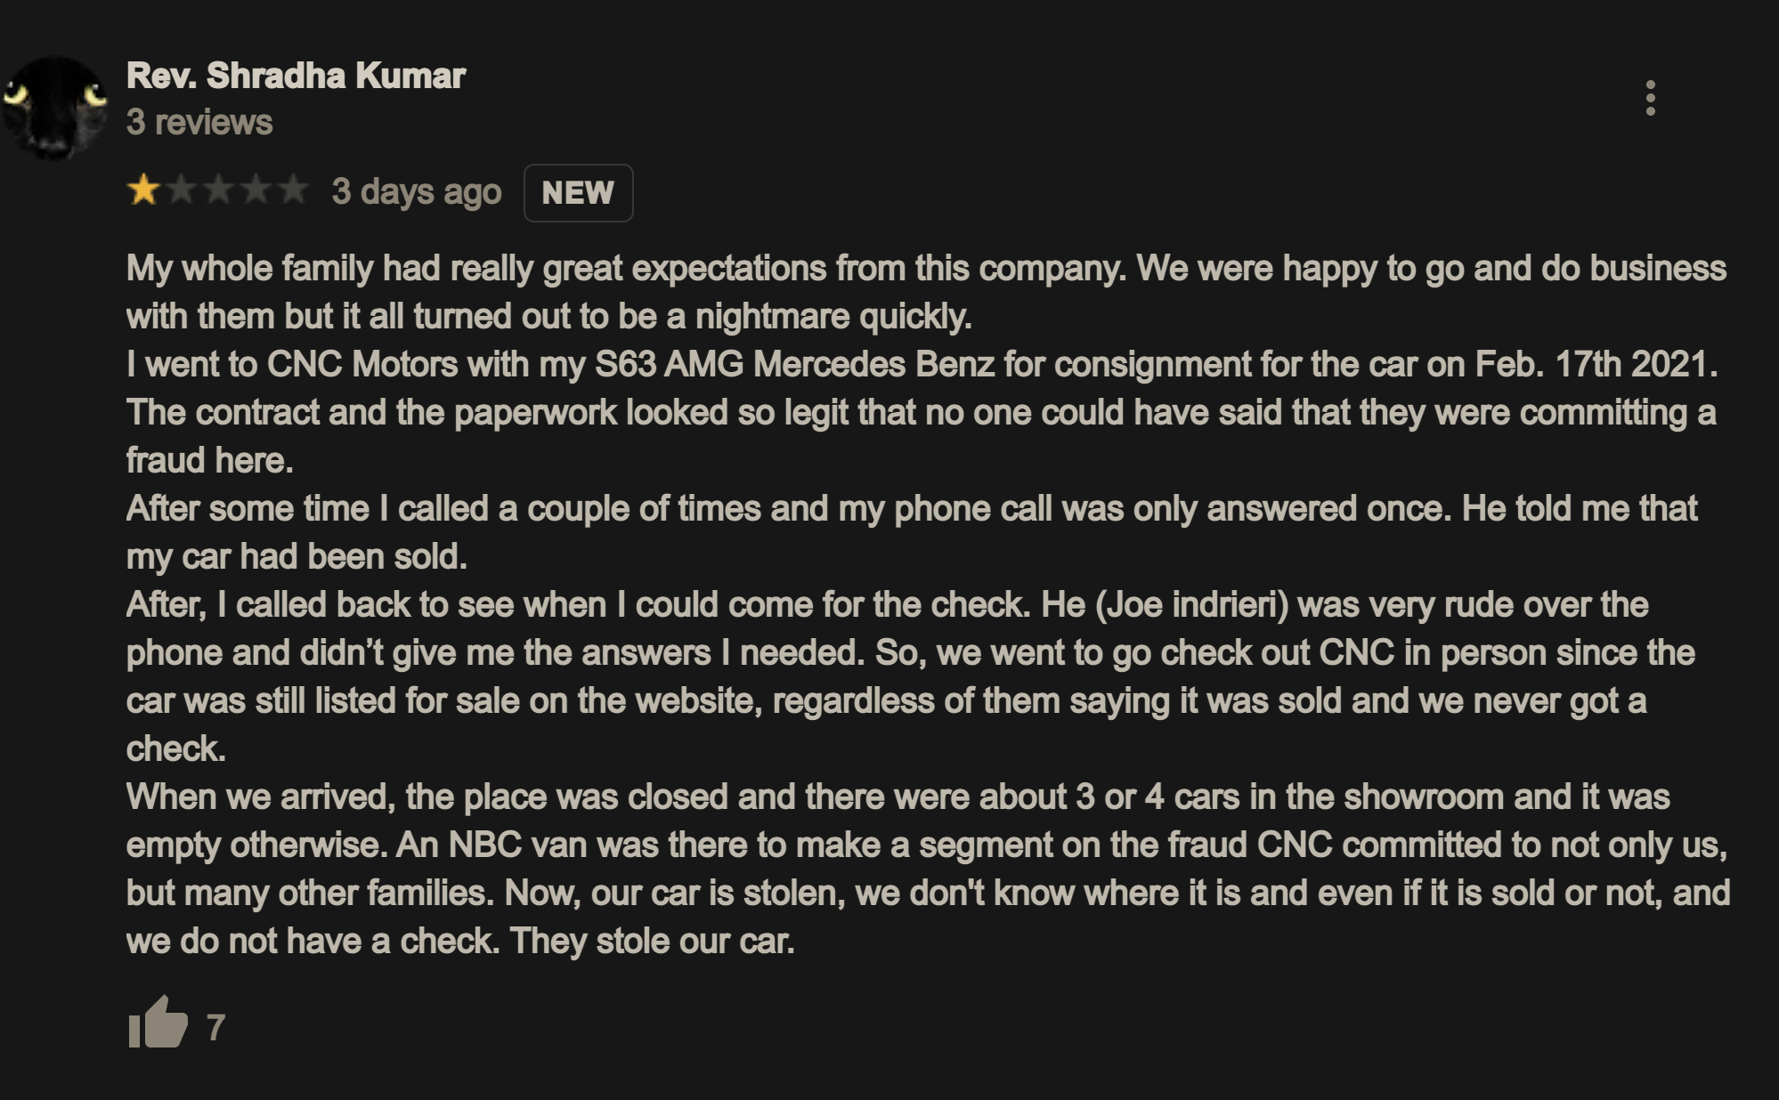Click the name "Joe indrieri" in review
The width and height of the screenshot is (1779, 1100).
(1191, 605)
